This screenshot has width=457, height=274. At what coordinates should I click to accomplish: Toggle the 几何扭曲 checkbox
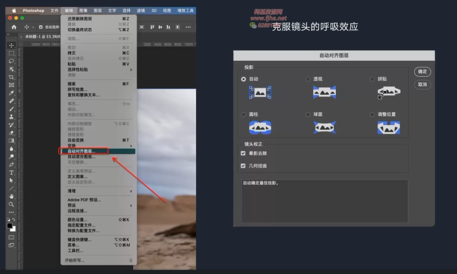[243, 166]
